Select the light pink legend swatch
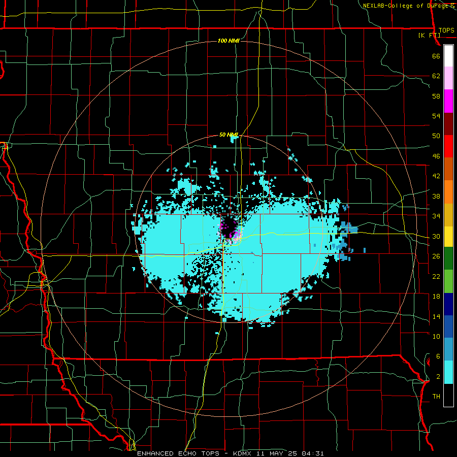 448,78
